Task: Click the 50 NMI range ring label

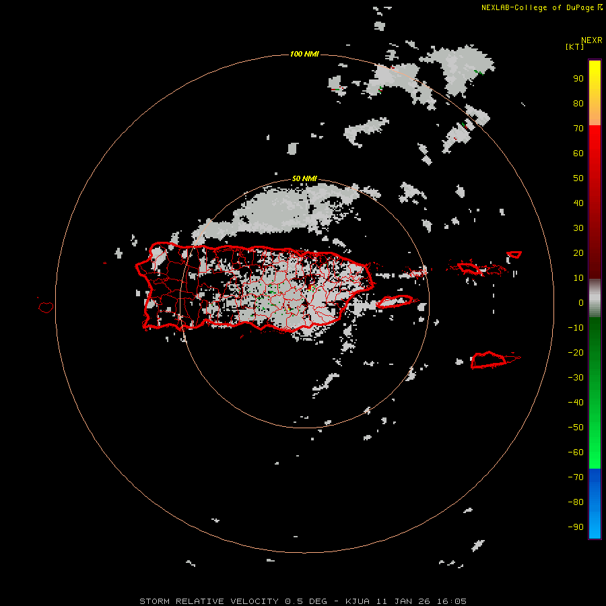Action: (x=304, y=178)
